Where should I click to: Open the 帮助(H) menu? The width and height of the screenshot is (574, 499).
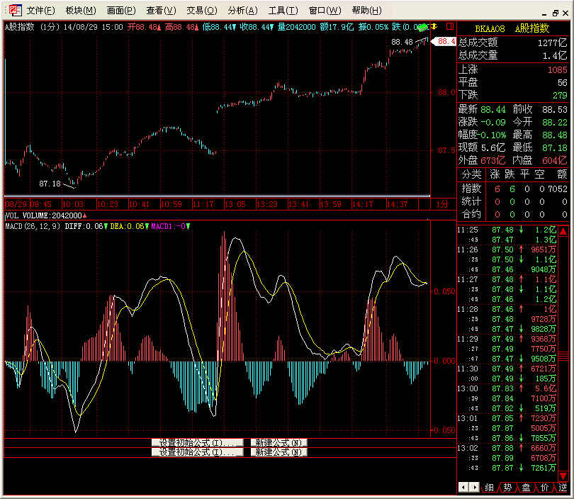(x=366, y=11)
